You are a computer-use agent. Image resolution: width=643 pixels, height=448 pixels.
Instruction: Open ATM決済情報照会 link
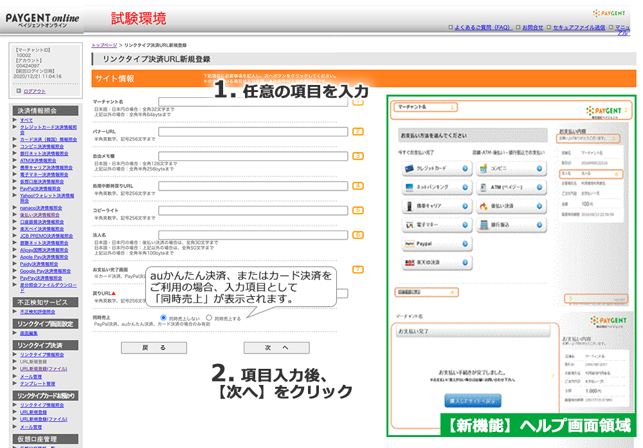coord(38,160)
